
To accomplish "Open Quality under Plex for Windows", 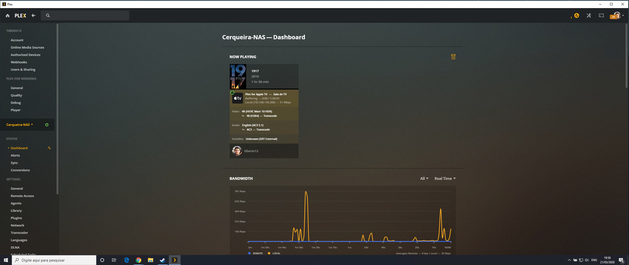I will [x=16, y=95].
